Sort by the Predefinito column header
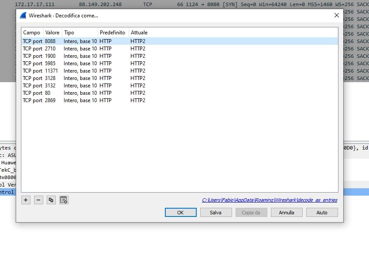The image size is (369, 253). pyautogui.click(x=113, y=33)
